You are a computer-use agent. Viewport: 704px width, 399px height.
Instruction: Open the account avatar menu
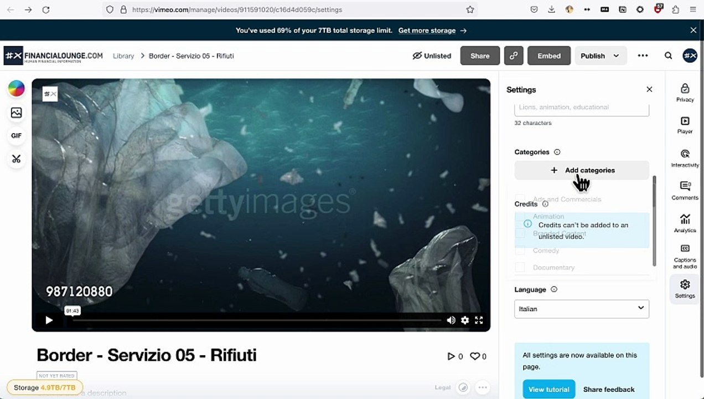(690, 55)
